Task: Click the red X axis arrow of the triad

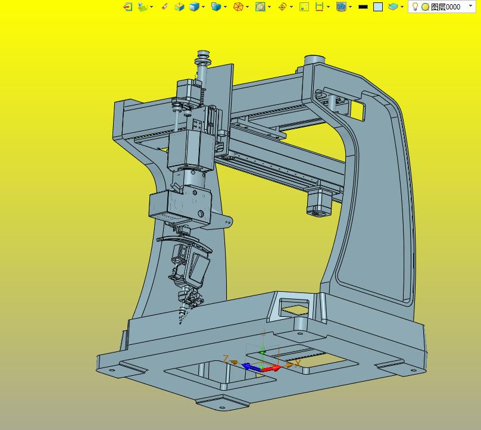Action: [x=271, y=368]
